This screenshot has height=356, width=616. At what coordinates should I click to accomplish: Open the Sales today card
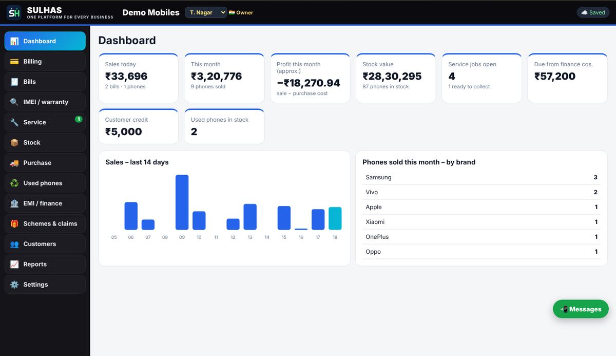(138, 78)
